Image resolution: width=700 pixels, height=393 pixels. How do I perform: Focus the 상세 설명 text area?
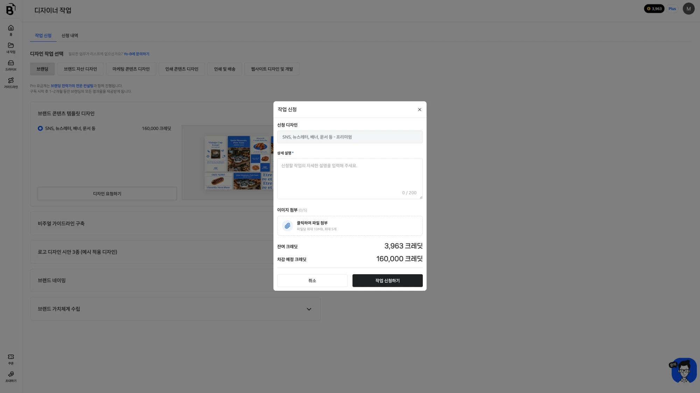(x=350, y=179)
